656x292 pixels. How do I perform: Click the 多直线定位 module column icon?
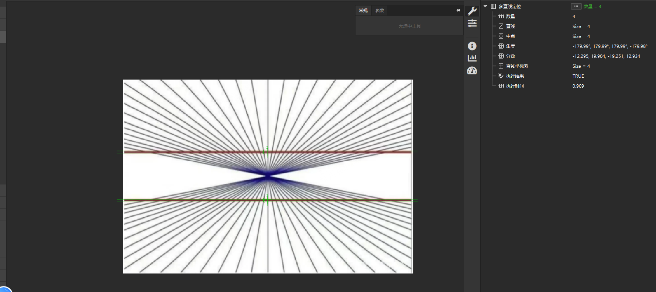[493, 6]
